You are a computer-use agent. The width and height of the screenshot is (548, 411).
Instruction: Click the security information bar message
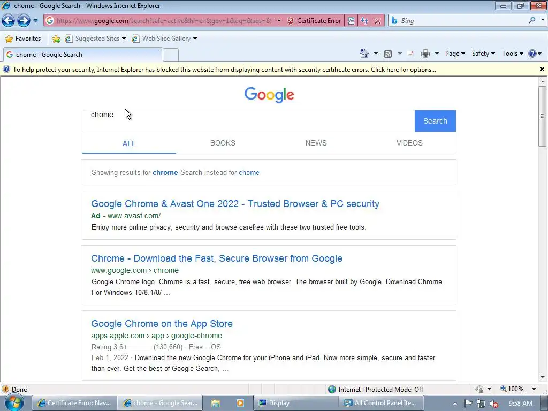tap(224, 70)
